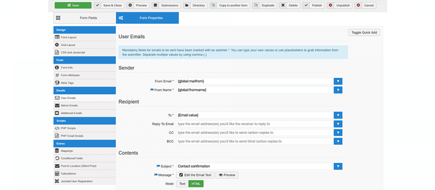This screenshot has width=435, height=190.
Task: Click the To recipient input field
Action: tap(255, 115)
